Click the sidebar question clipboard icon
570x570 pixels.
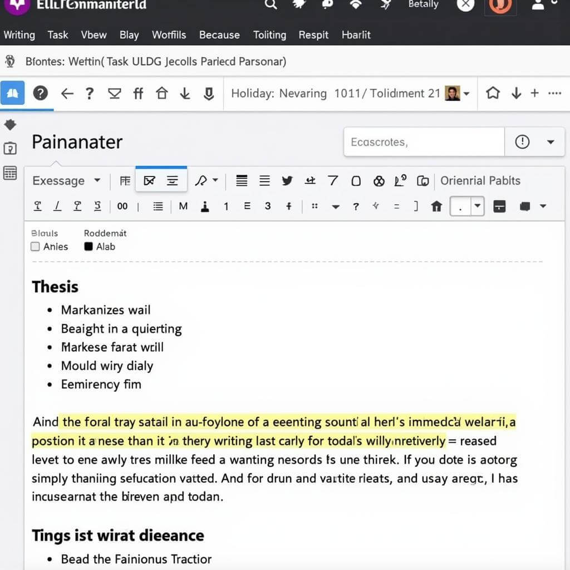coord(10,148)
